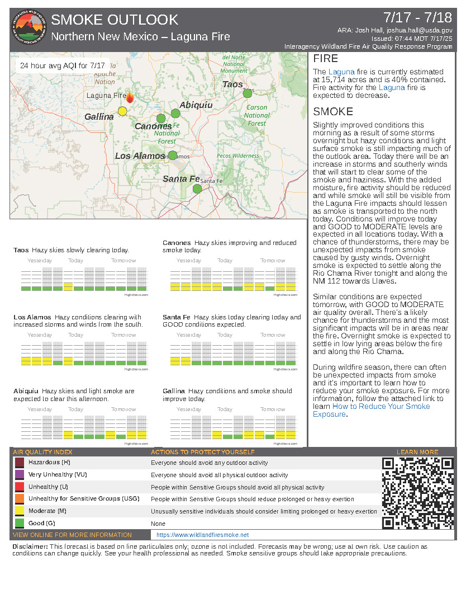Click the 'SMOKE OUTLOOK' title
466x603 pixels.
115,20
